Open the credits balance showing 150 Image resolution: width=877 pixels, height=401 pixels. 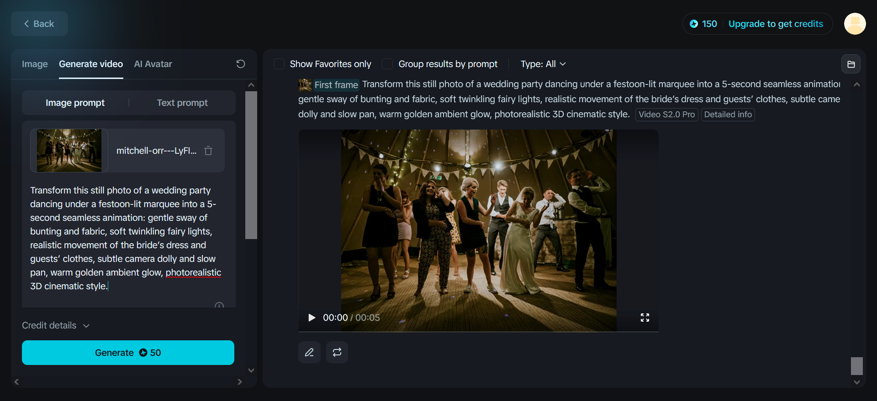[703, 24]
